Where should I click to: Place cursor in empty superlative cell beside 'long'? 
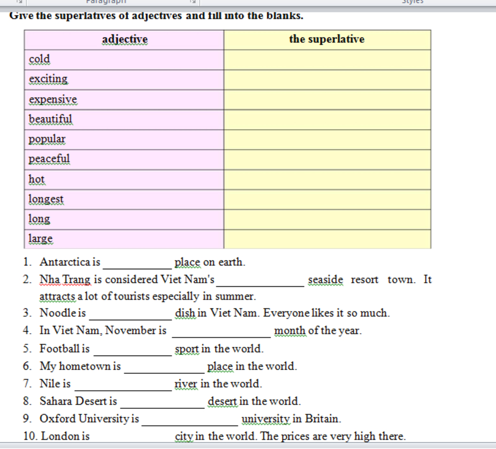tap(327, 219)
